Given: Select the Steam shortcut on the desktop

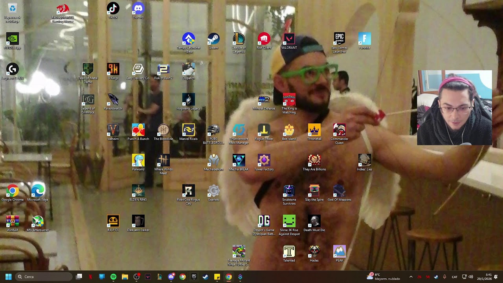Looking at the screenshot, I should pyautogui.click(x=214, y=41).
